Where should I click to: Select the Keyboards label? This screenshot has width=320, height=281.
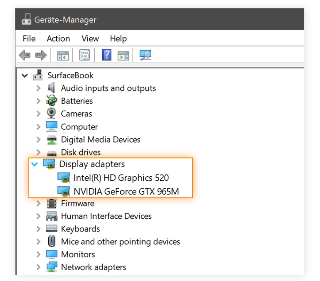[80, 229]
